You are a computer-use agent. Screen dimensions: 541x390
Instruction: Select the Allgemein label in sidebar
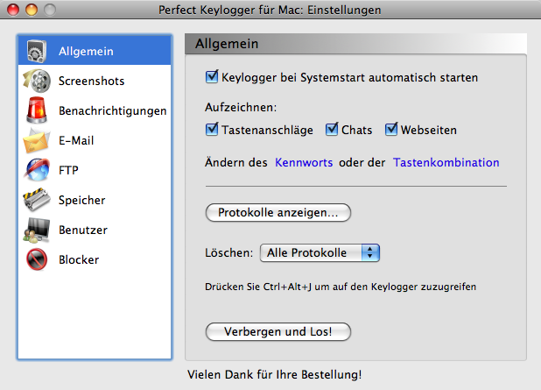(86, 51)
